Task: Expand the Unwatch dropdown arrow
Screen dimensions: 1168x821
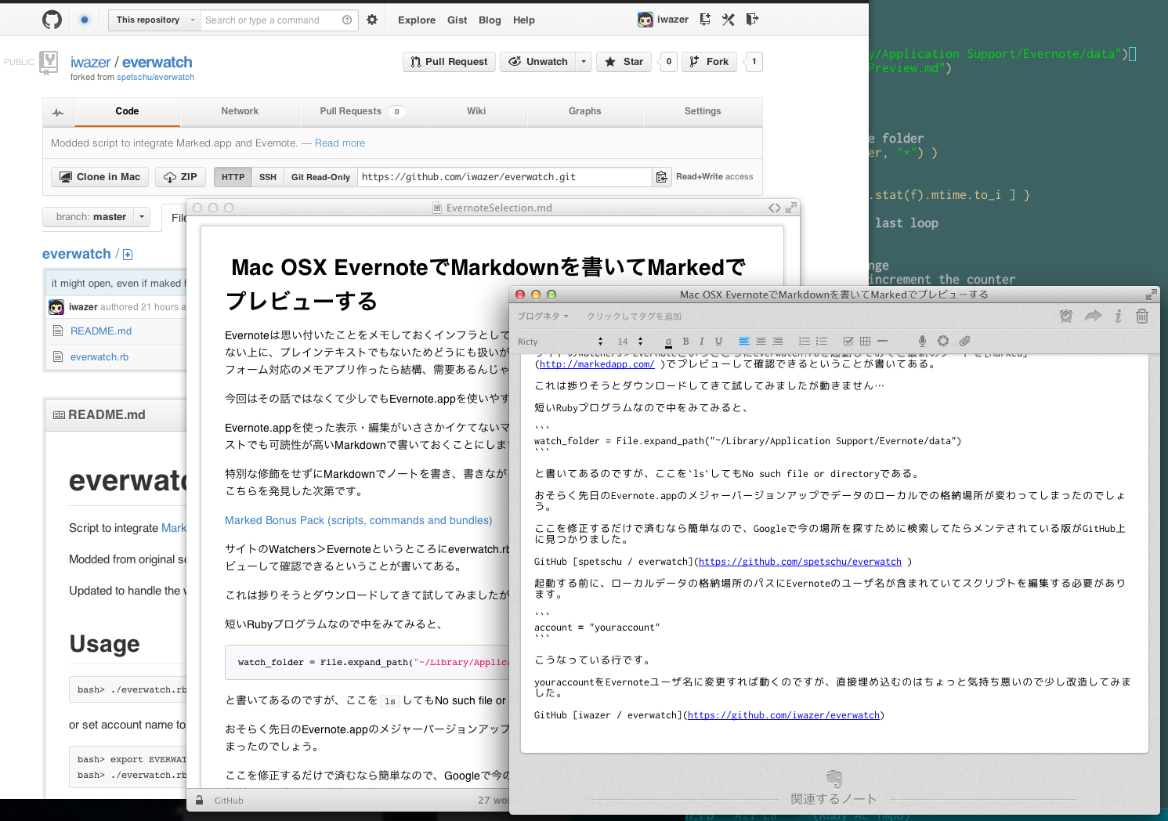Action: pyautogui.click(x=584, y=62)
